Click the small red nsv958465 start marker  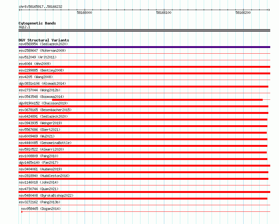coord(22,212)
